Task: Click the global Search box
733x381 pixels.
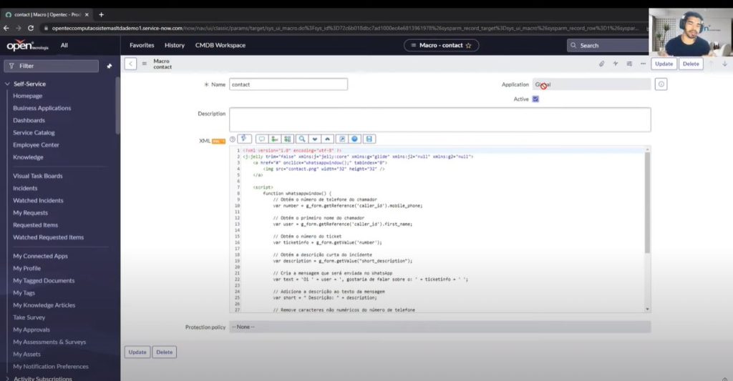Action: (x=608, y=45)
